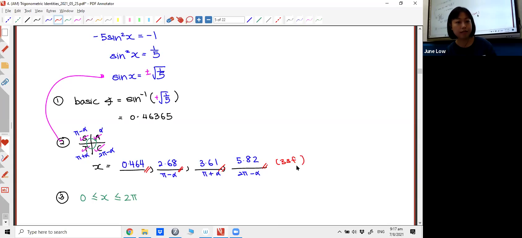This screenshot has width=522, height=238.
Task: Choose the blue freehand pen
Action: tap(49, 20)
